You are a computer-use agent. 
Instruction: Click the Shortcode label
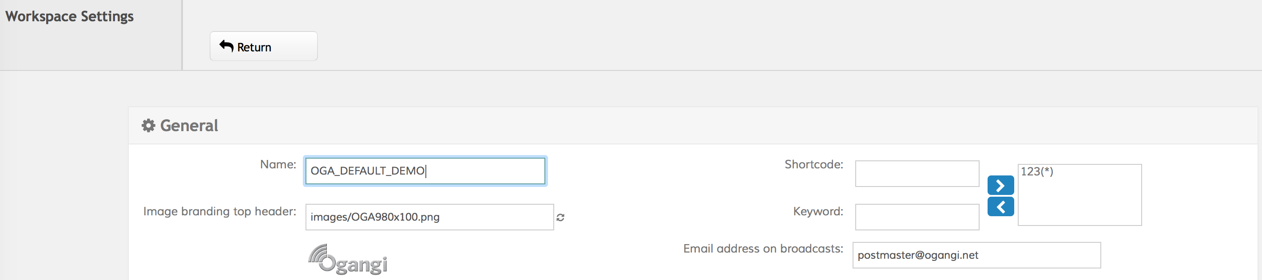(x=813, y=165)
